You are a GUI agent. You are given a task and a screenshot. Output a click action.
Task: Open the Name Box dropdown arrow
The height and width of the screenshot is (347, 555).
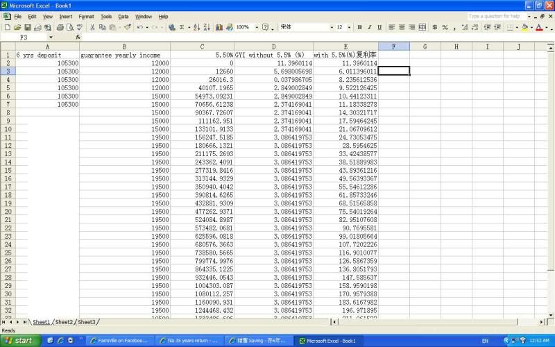click(x=51, y=37)
